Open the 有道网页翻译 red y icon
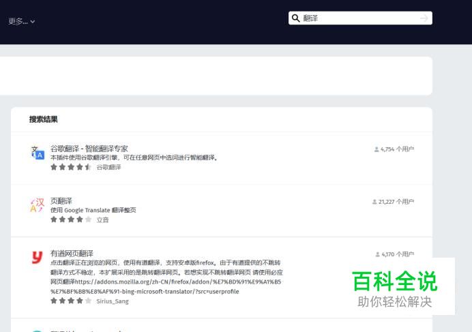 [x=38, y=258]
